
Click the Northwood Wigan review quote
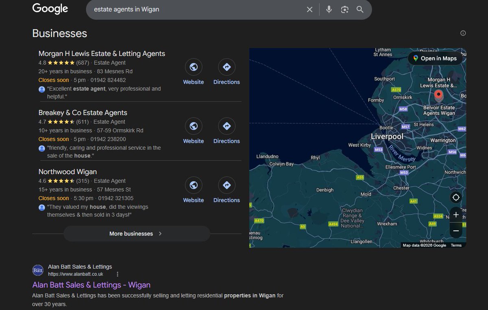[x=98, y=211]
